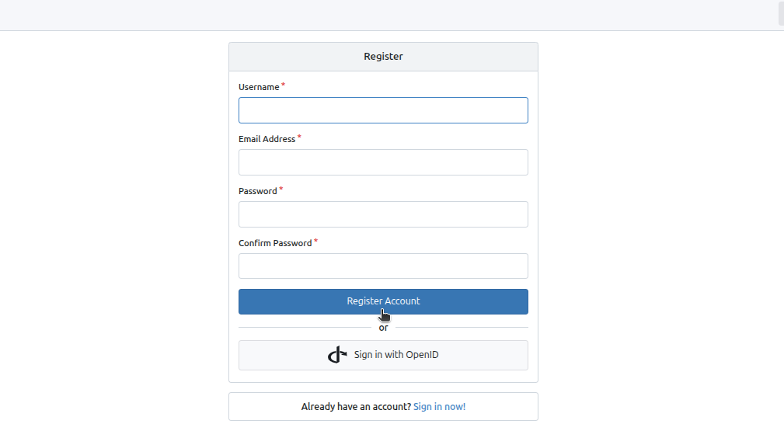Screen dimensions: 784x424
Task: Click the red asterisk beside Password label
Action: pos(281,189)
